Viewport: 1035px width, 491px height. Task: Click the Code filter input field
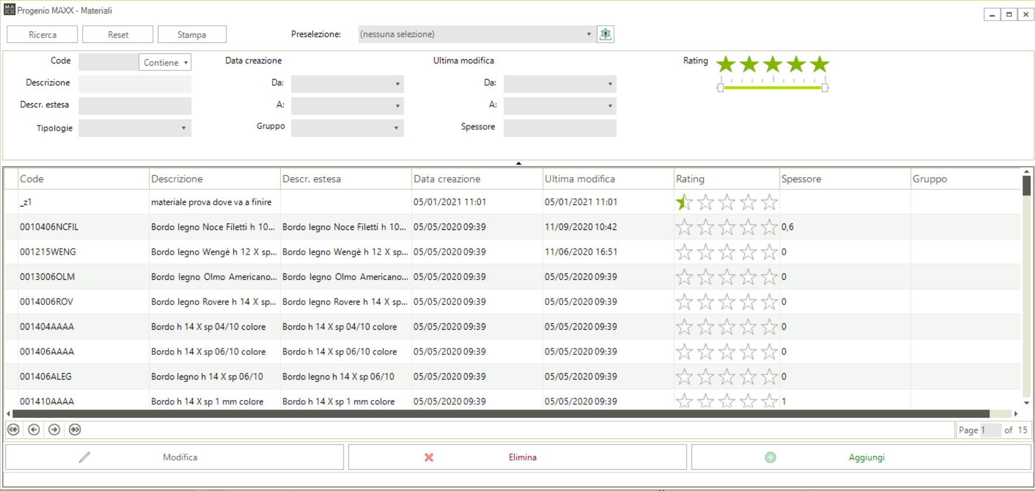[x=108, y=62]
